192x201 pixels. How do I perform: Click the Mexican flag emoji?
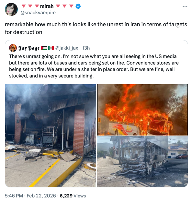click(x=51, y=48)
